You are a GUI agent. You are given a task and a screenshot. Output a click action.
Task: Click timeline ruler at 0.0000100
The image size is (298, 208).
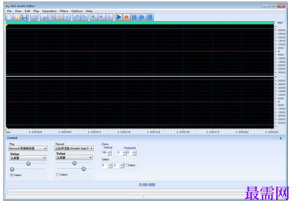point(124,132)
